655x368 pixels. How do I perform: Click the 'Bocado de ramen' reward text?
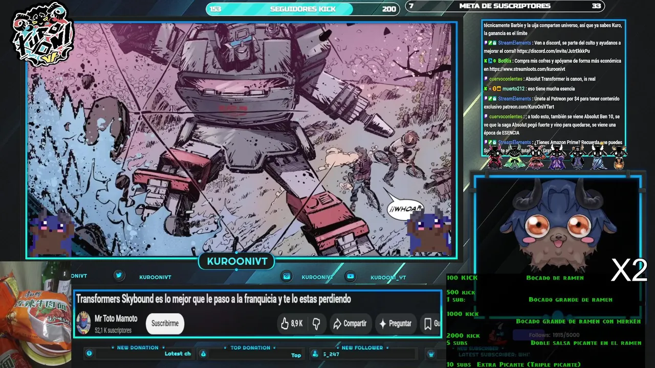click(555, 278)
